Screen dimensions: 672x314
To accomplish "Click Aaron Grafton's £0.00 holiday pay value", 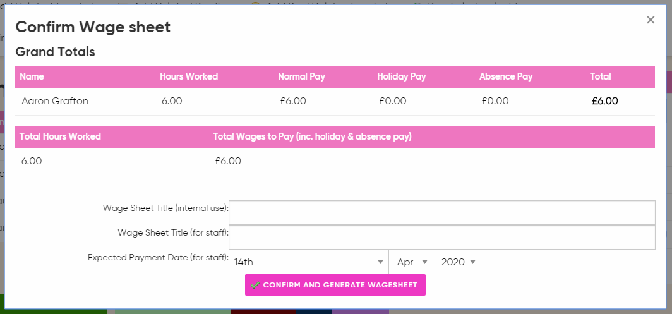I will coord(392,101).
